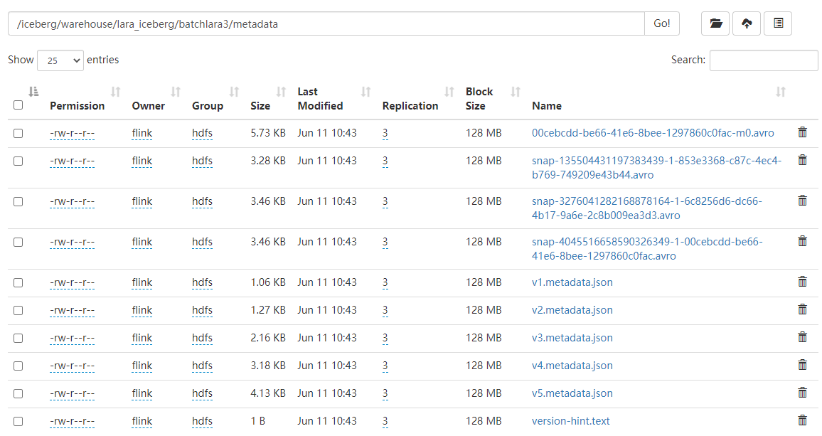Sort by the Name column arrows

pos(781,91)
